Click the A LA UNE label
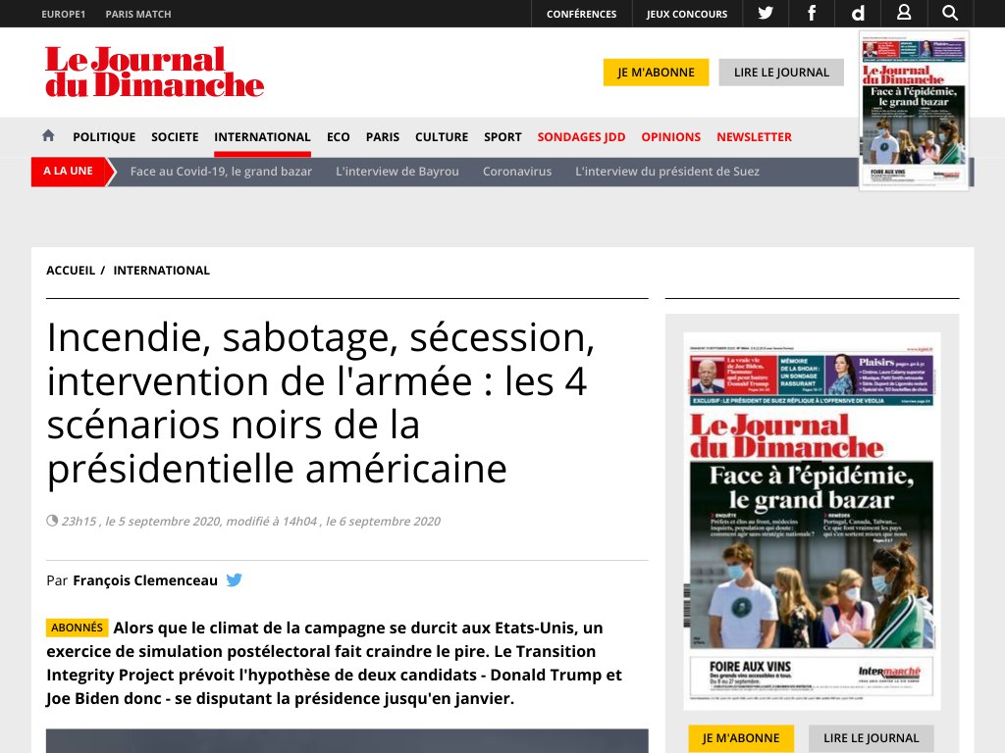 [x=68, y=171]
